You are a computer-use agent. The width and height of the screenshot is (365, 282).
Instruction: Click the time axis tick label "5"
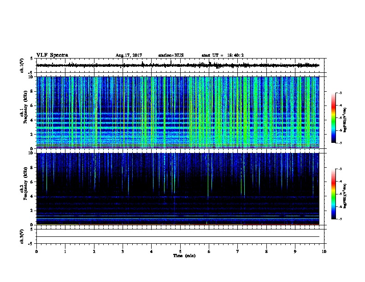pos(180,252)
